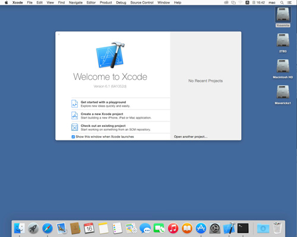Click the Xcode hammer logo
This screenshot has height=237, width=297.
(x=110, y=55)
